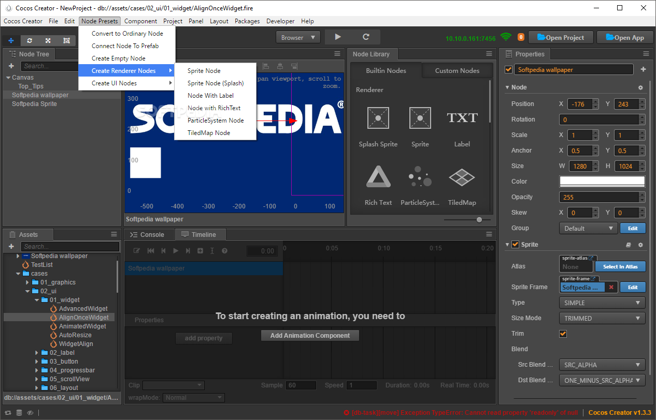Click the ParticleSystem node icon

[x=420, y=177]
